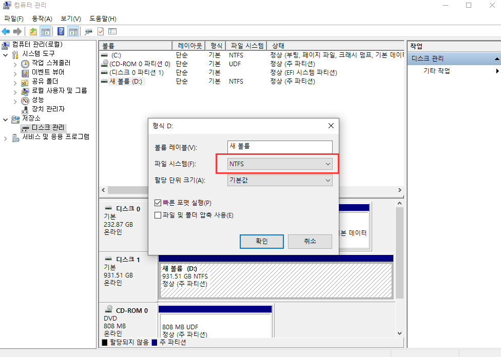Click the Storage (저장소) node icon
Screen dimensions: 501x357
click(x=15, y=119)
